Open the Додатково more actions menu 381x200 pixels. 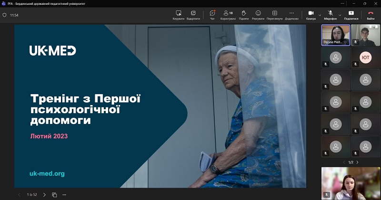(x=291, y=15)
